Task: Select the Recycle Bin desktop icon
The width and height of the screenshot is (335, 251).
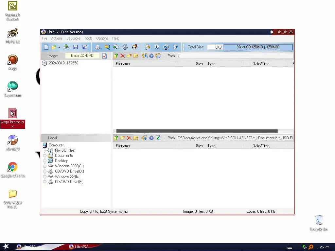Action: [x=319, y=223]
